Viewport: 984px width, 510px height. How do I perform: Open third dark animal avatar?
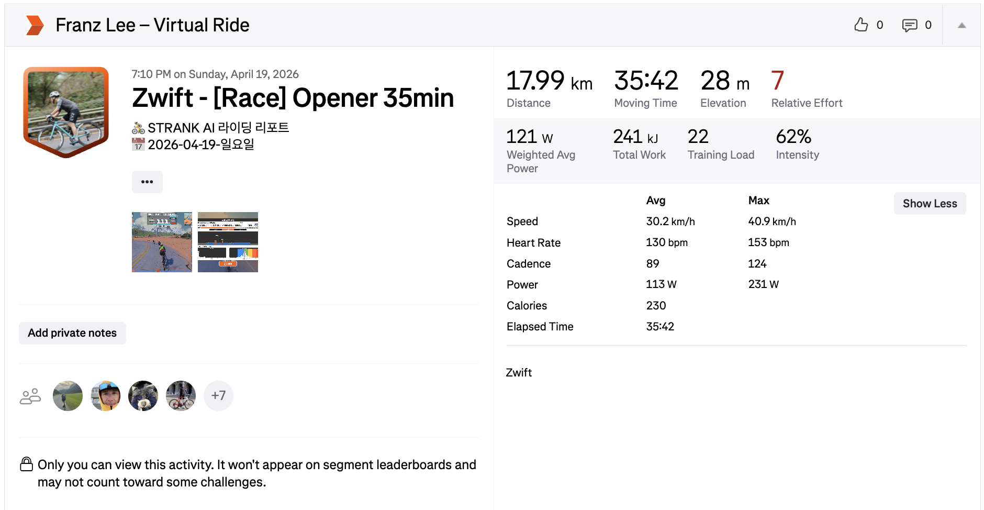click(143, 396)
